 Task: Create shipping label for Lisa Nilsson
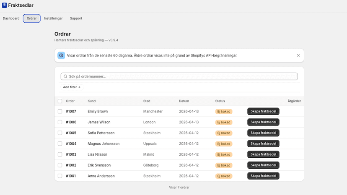point(263,154)
